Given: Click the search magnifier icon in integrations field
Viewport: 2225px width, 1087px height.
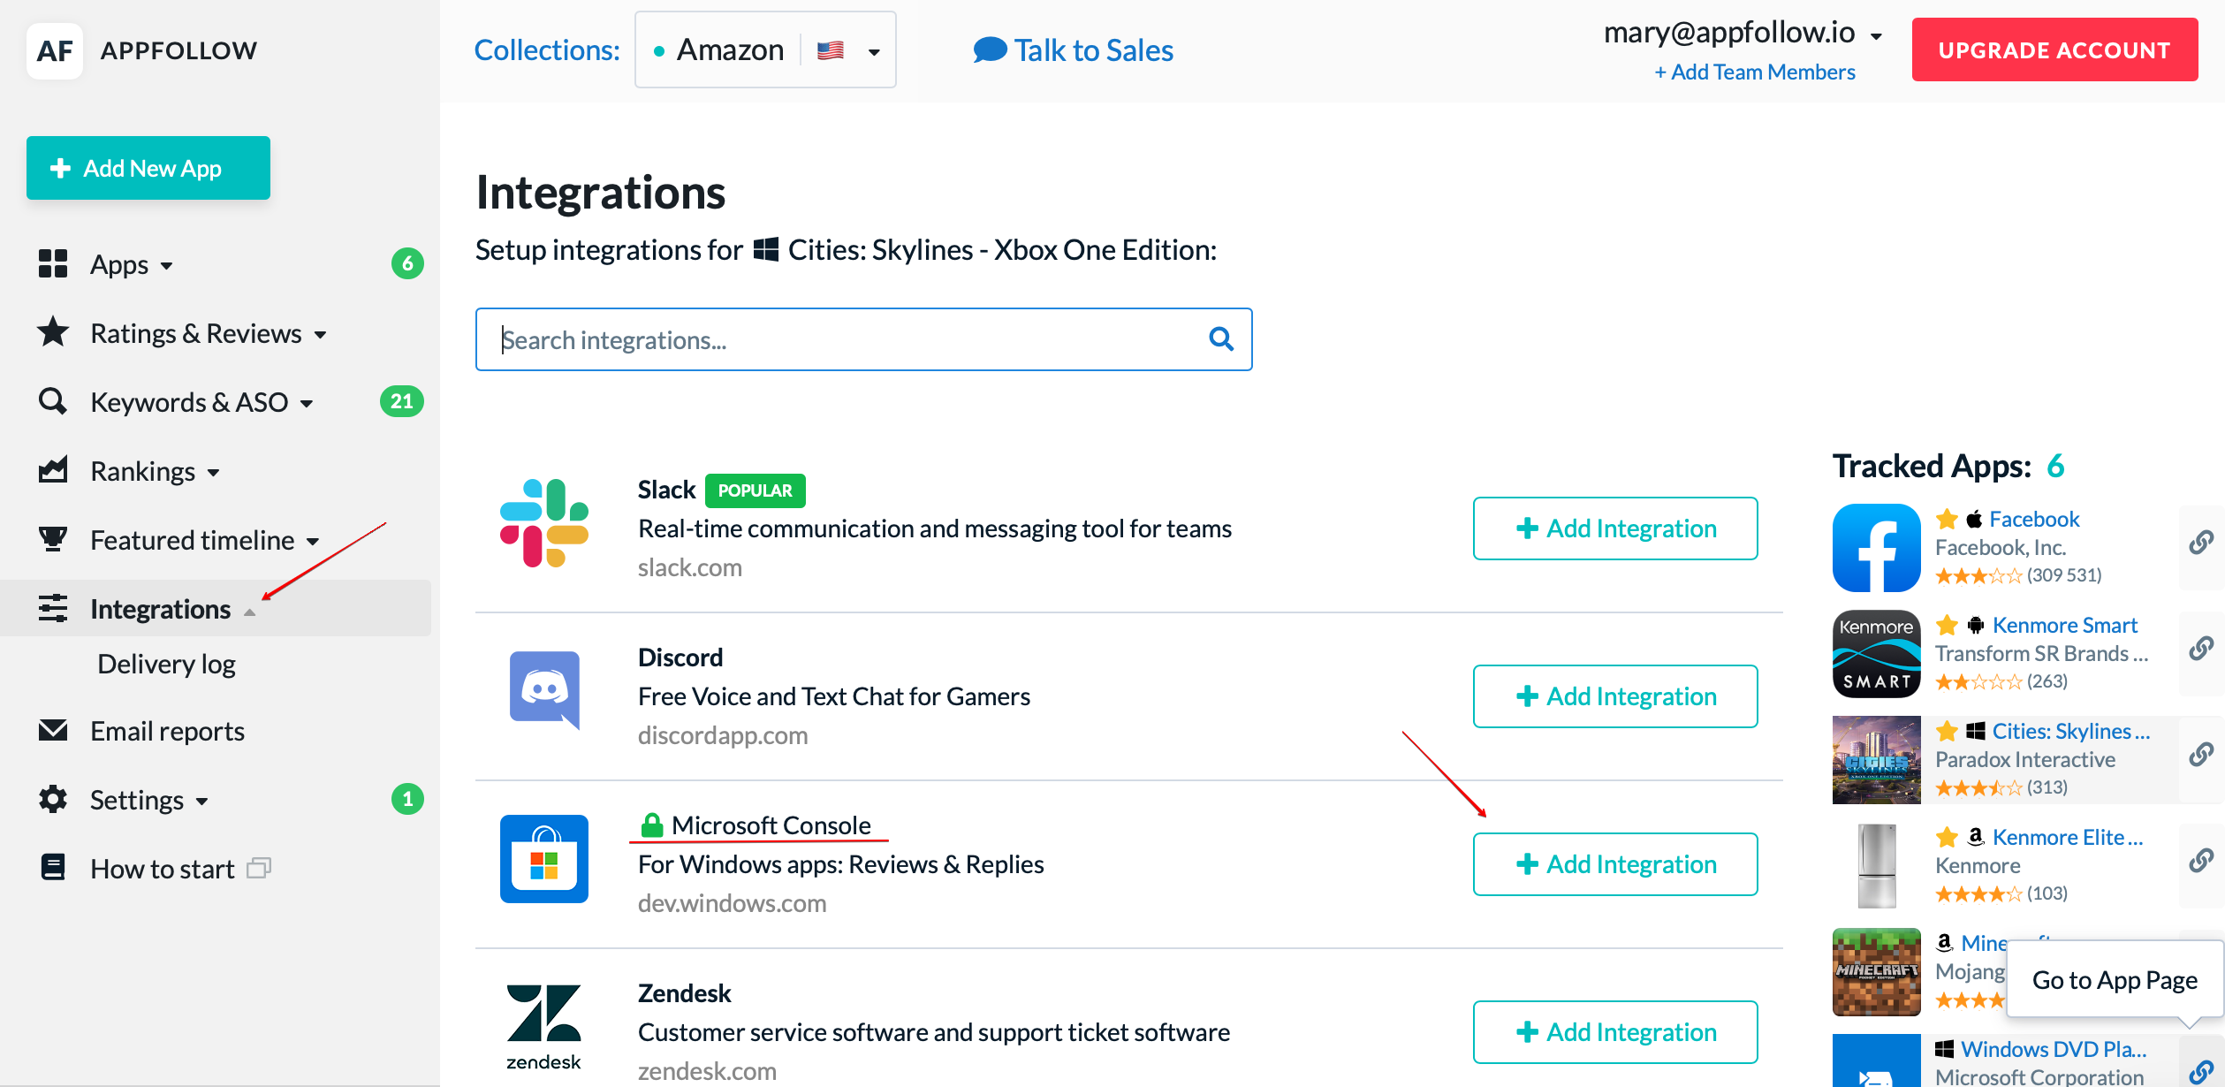Looking at the screenshot, I should 1221,339.
